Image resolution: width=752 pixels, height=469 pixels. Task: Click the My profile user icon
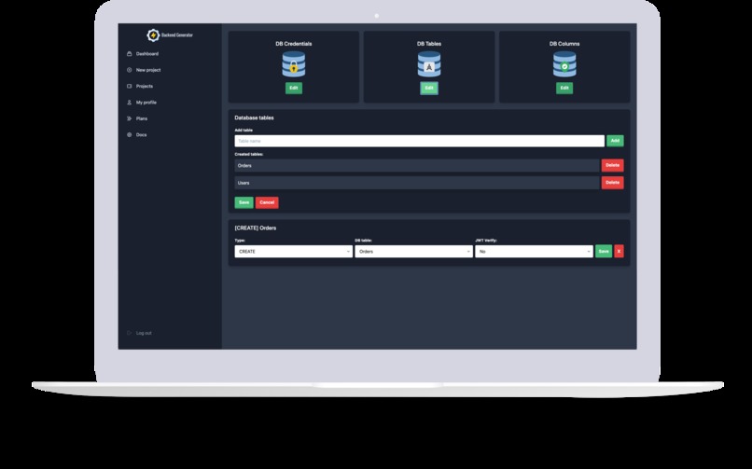pyautogui.click(x=129, y=103)
